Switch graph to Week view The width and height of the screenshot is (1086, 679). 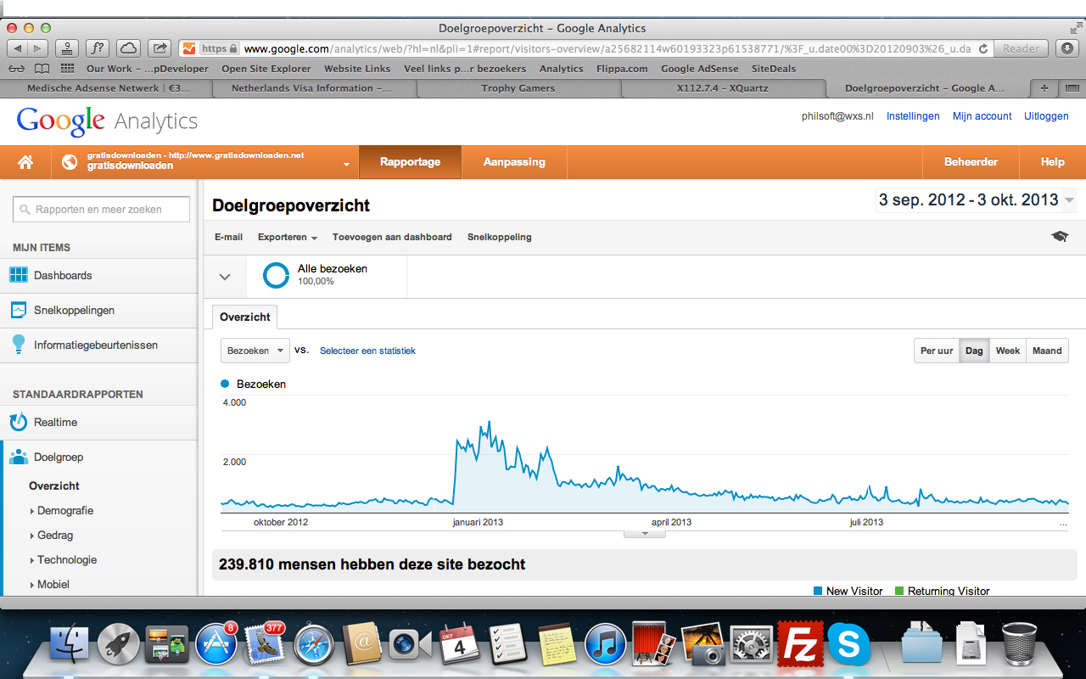click(x=1008, y=351)
